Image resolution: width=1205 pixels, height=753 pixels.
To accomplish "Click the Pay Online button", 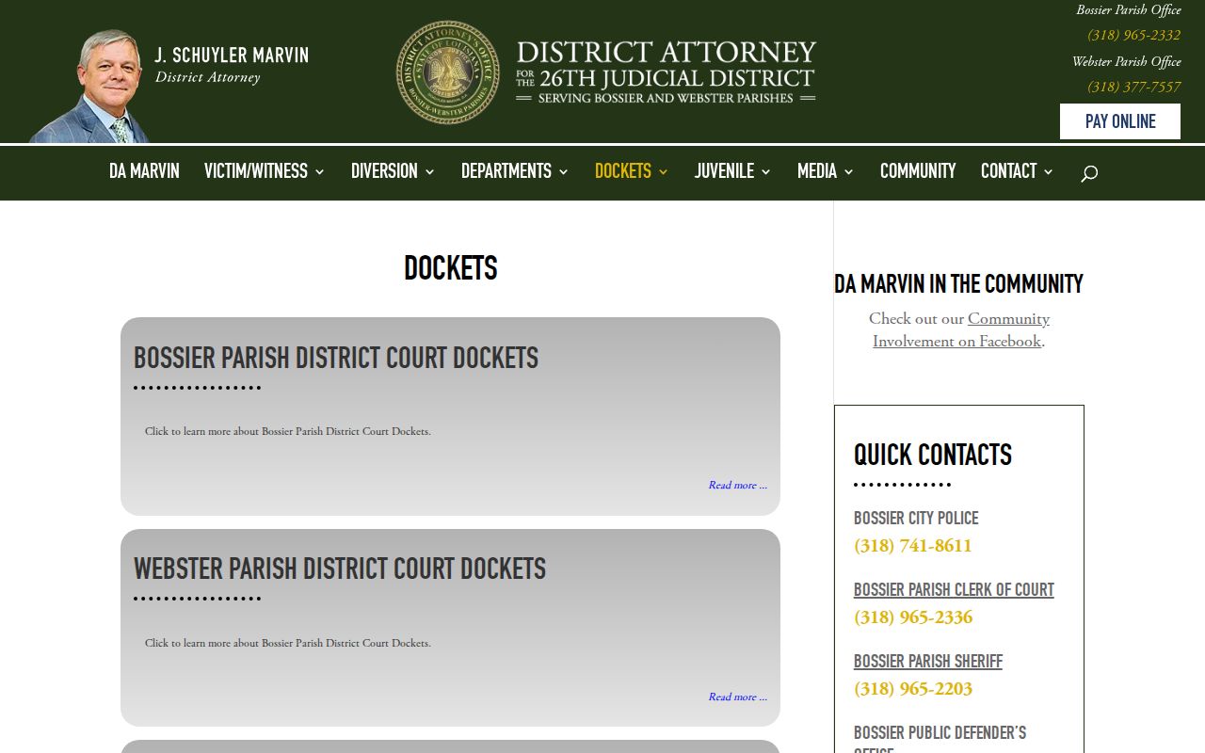I will click(x=1120, y=121).
